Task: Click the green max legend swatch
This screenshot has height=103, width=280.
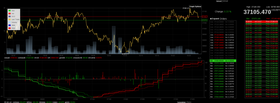Action: pyautogui.click(x=10, y=11)
